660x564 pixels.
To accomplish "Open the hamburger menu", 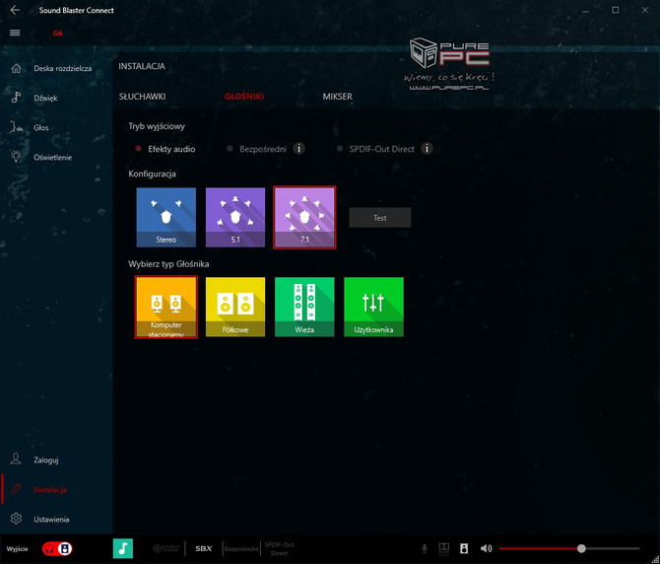I will click(x=15, y=33).
